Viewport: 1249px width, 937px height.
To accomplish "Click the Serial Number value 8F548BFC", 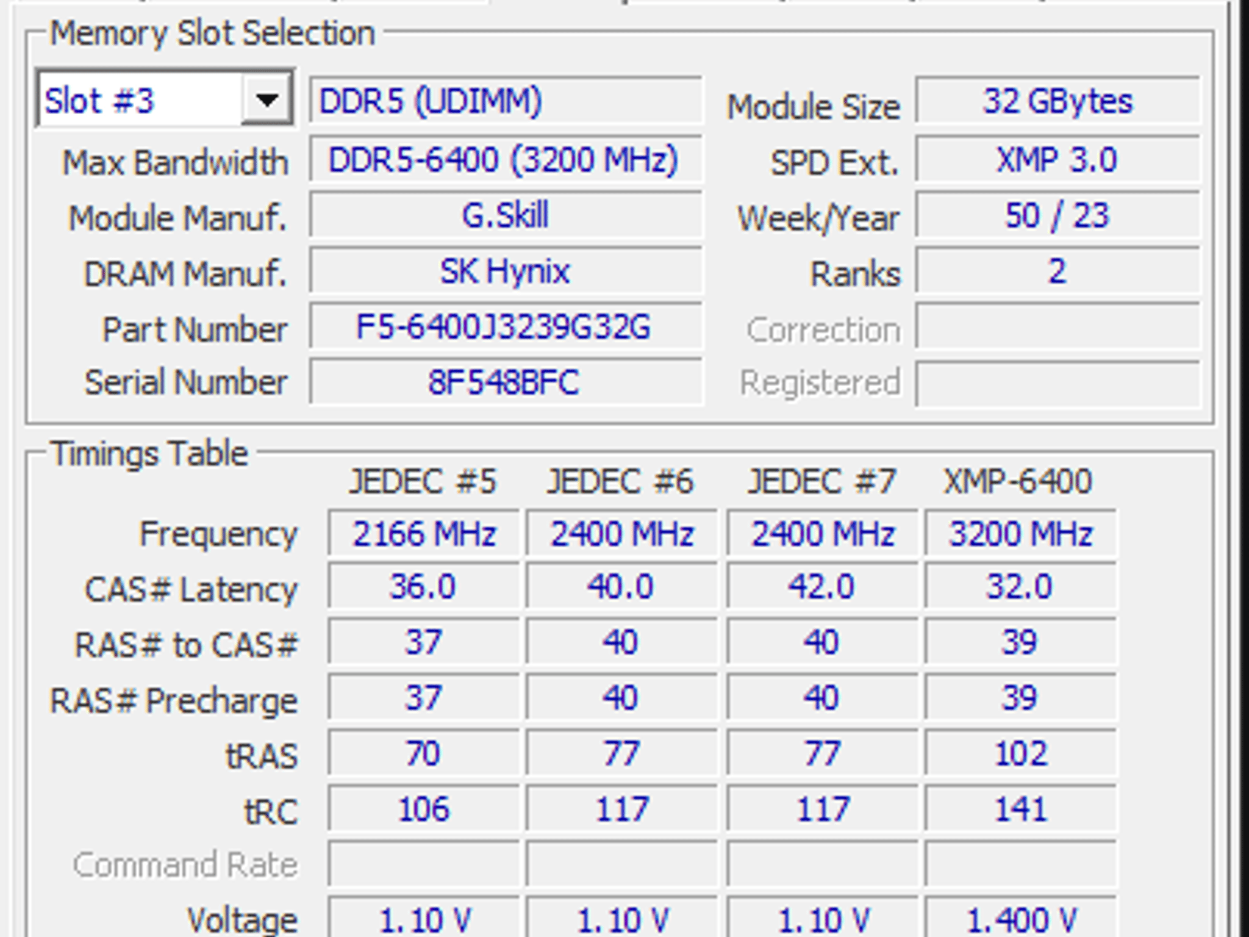I will 506,382.
